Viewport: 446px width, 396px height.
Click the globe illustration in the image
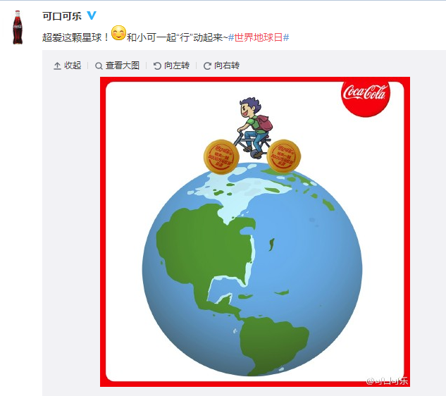pyautogui.click(x=252, y=272)
